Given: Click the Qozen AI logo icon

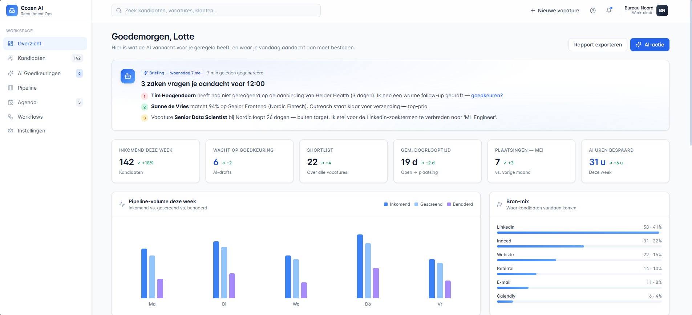Looking at the screenshot, I should [12, 11].
